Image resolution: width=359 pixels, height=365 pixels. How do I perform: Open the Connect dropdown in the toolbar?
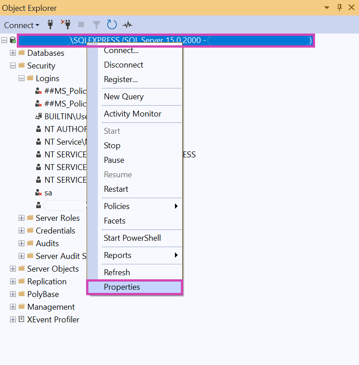pyautogui.click(x=21, y=25)
